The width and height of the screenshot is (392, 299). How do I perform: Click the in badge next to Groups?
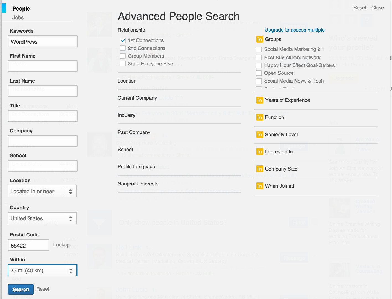coord(260,39)
